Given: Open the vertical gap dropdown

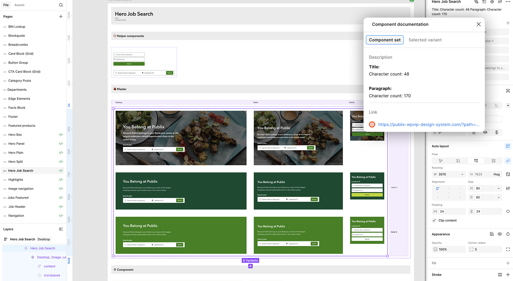Looking at the screenshot, I should [x=499, y=197].
